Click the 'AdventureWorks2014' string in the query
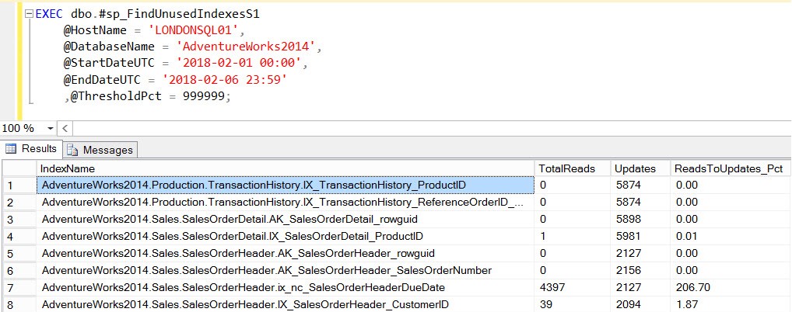The width and height of the screenshot is (792, 312). point(246,47)
